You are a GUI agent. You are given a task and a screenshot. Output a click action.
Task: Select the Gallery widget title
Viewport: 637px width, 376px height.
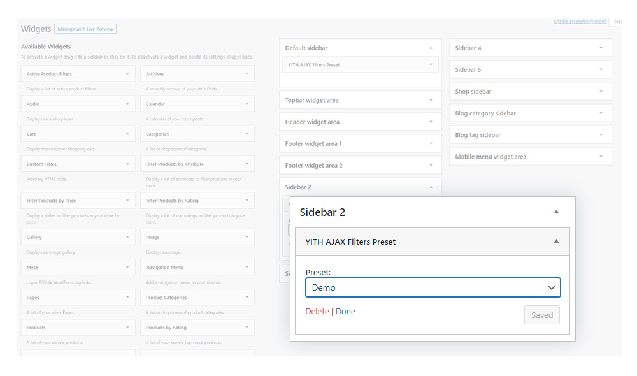pos(34,237)
